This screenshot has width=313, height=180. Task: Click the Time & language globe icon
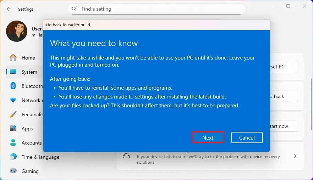coord(13,157)
